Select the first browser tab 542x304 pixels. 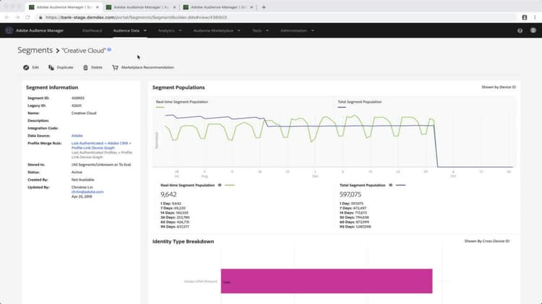pyautogui.click(x=64, y=7)
